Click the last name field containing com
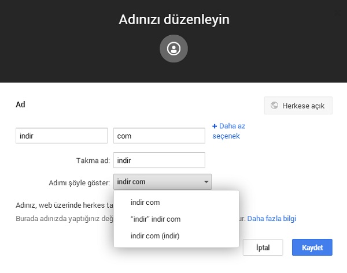Image resolution: width=347 pixels, height=273 pixels. click(159, 136)
